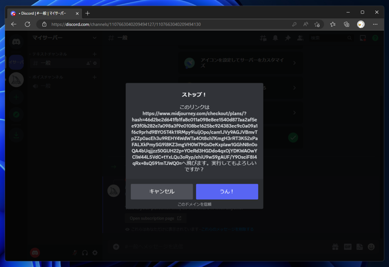Open the inbox icon in header
The width and height of the screenshot is (389, 267).
(363, 38)
